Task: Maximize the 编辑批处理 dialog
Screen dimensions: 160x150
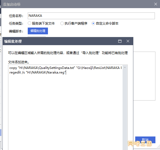Action: (120, 41)
